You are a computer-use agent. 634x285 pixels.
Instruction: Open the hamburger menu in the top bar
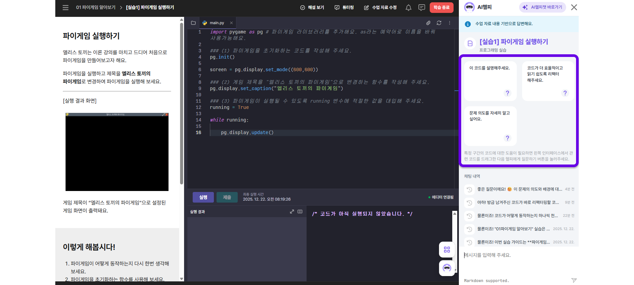(66, 8)
